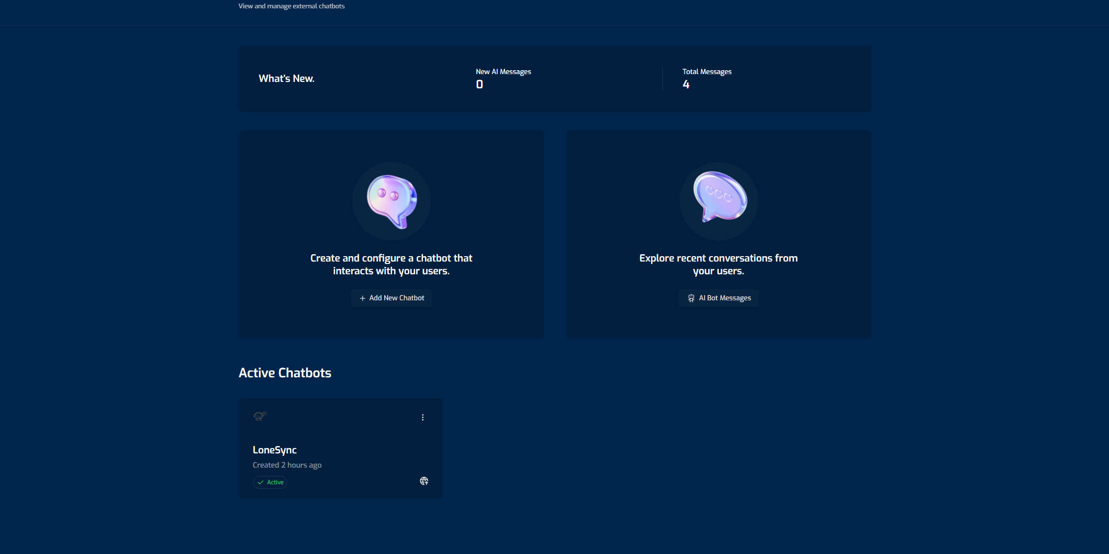Toggle the Active status badge on LoneSync
The width and height of the screenshot is (1109, 554).
(270, 482)
